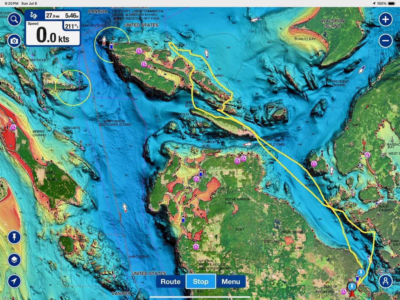The height and width of the screenshot is (300, 400).
Task: Tap magenta marina marker north of North Pass
Action: coord(314,163)
